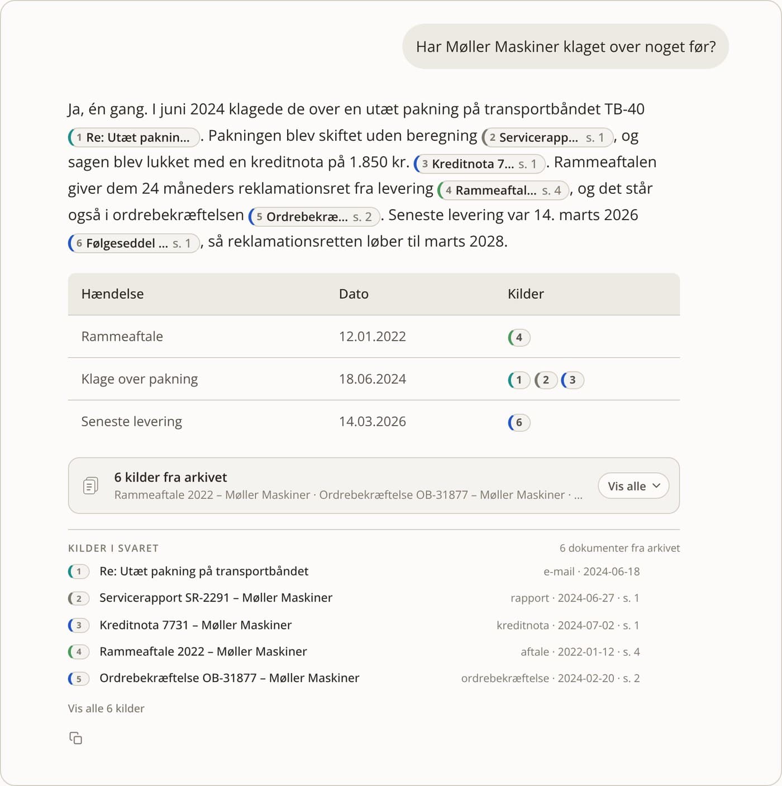Open source 'Rammeaftale 2022 – Møller Maskiner' in list
The width and height of the screenshot is (782, 786).
point(203,651)
